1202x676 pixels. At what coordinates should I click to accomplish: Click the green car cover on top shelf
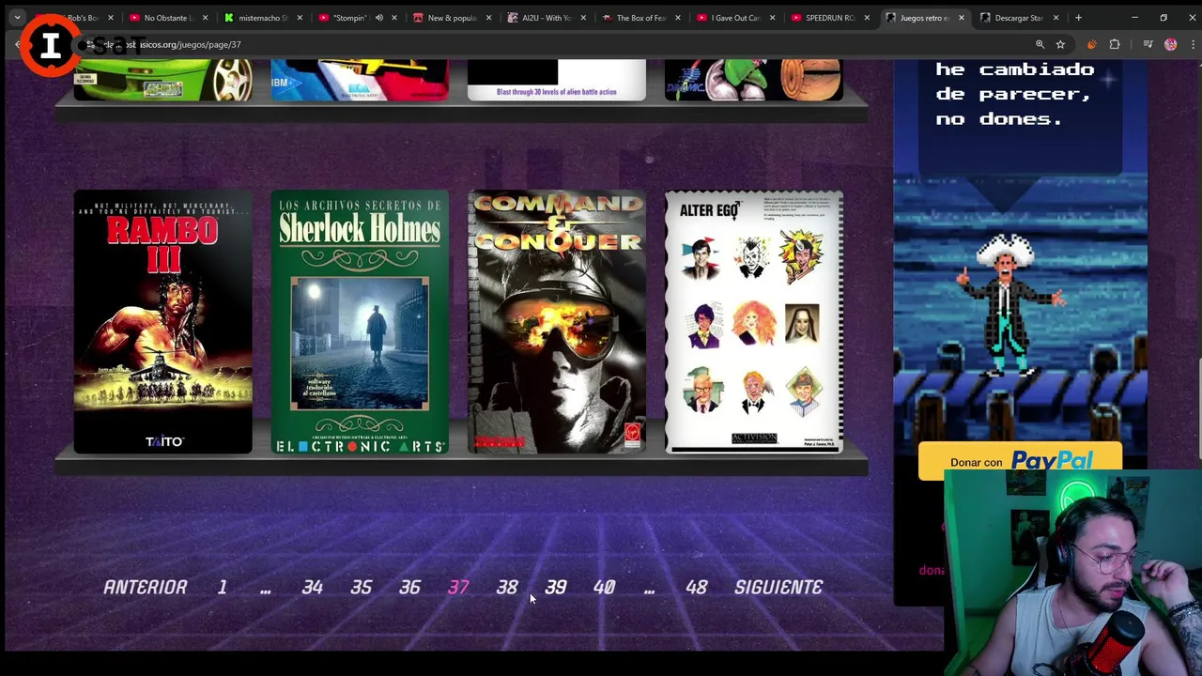pos(163,80)
